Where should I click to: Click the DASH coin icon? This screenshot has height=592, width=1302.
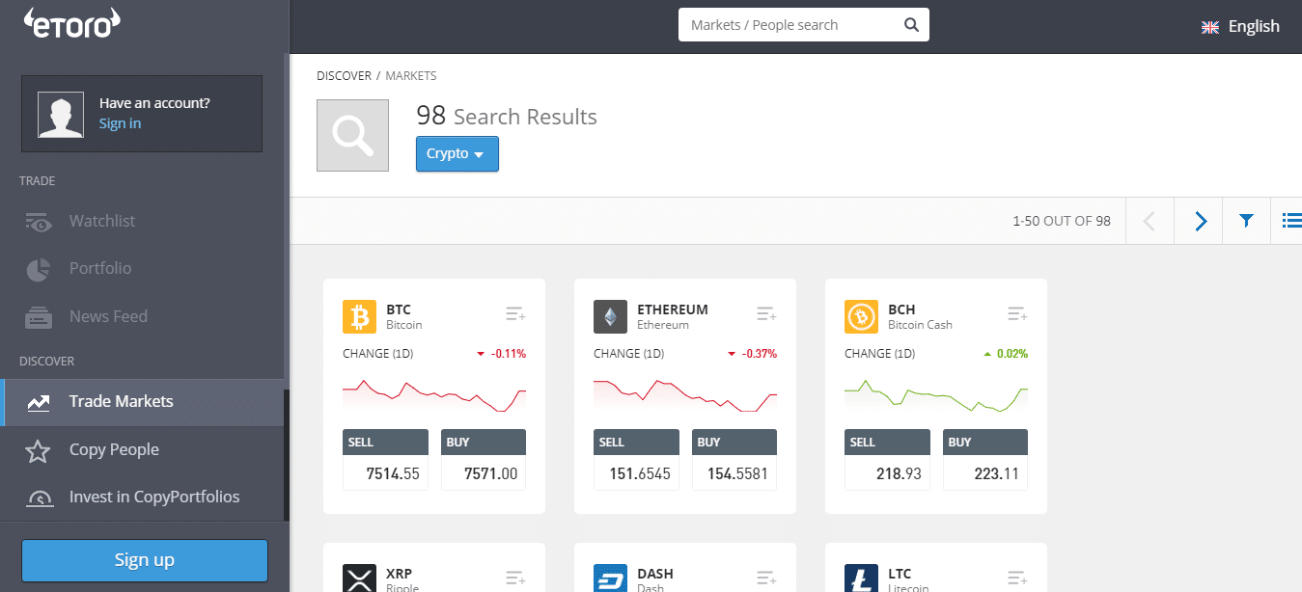tap(610, 579)
